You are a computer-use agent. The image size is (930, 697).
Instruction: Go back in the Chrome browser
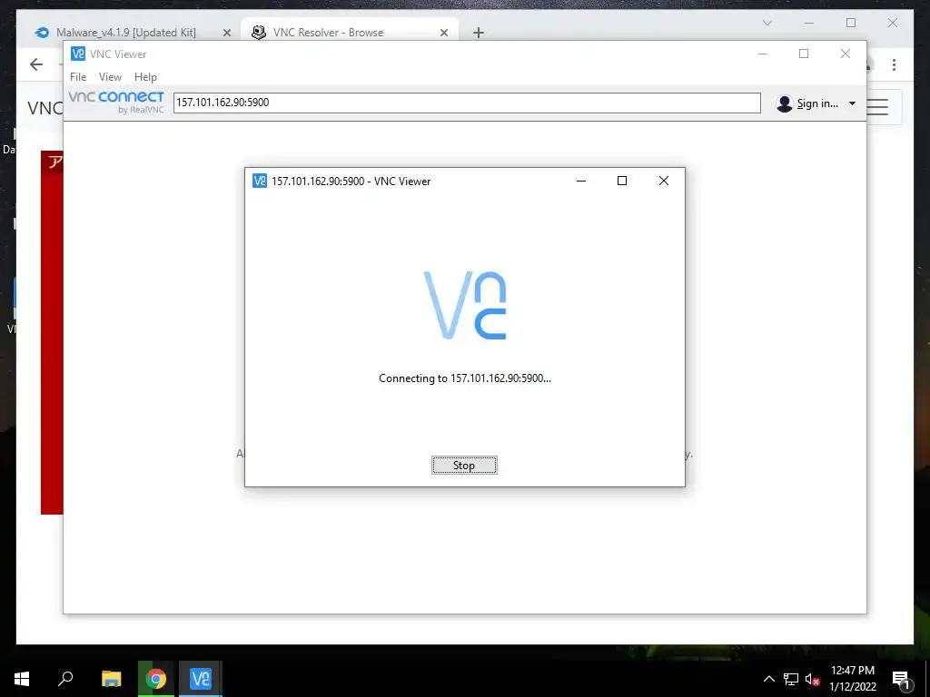point(36,64)
